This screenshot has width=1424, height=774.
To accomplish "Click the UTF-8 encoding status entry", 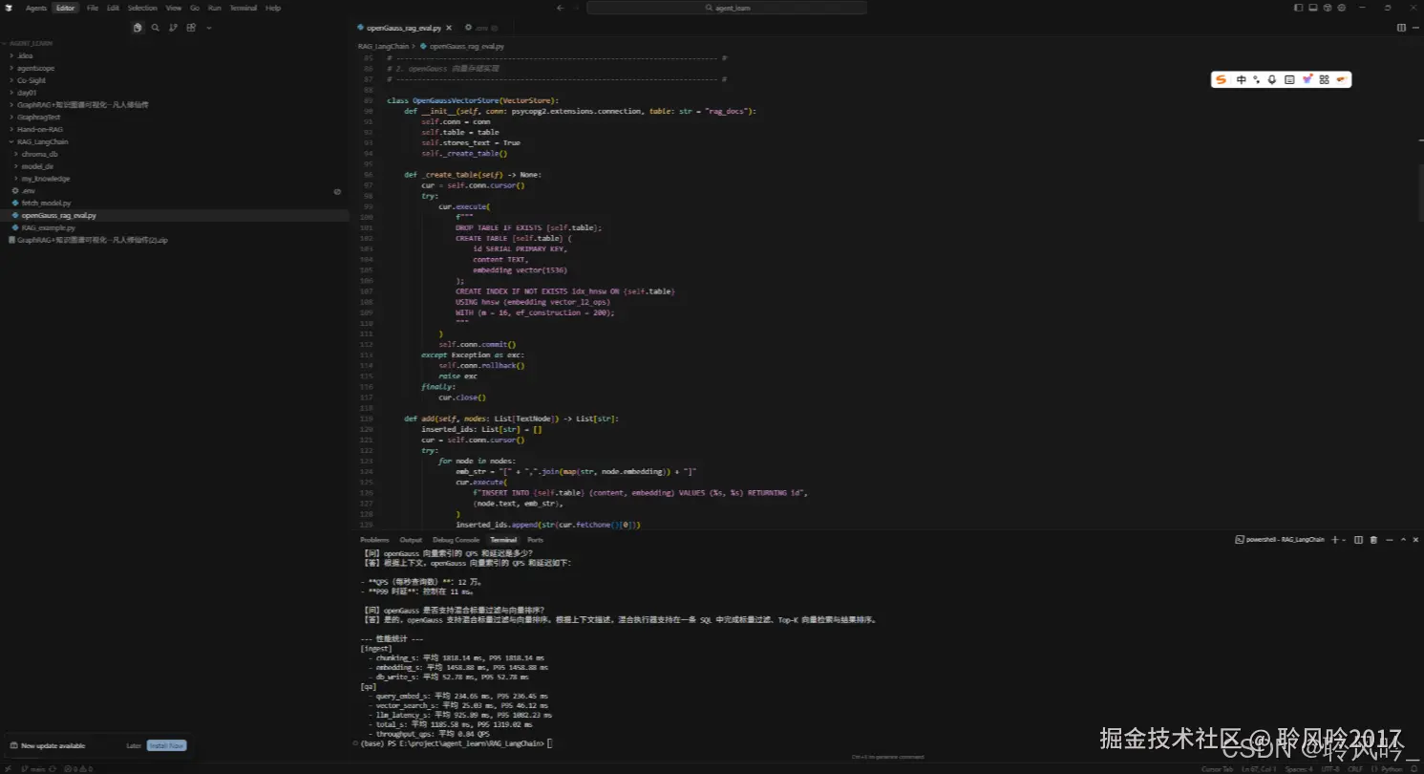I will (x=1328, y=768).
